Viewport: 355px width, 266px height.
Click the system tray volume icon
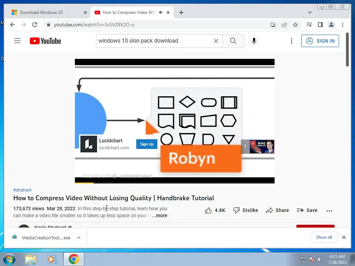tap(320, 259)
